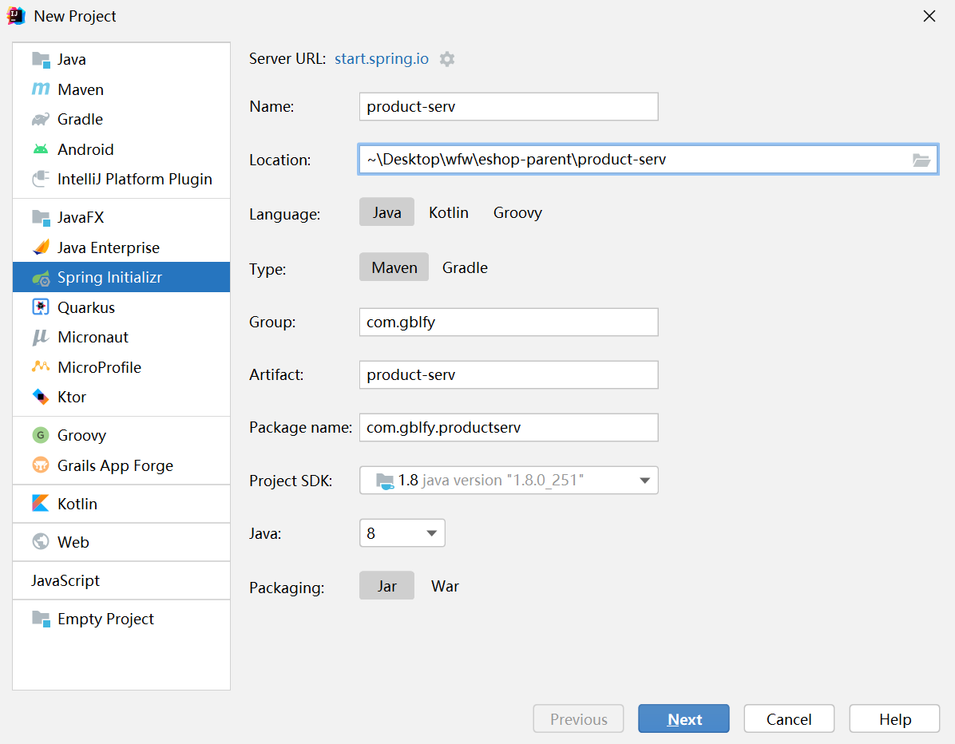Image resolution: width=955 pixels, height=744 pixels.
Task: Click the Ktor icon
Action: click(41, 397)
